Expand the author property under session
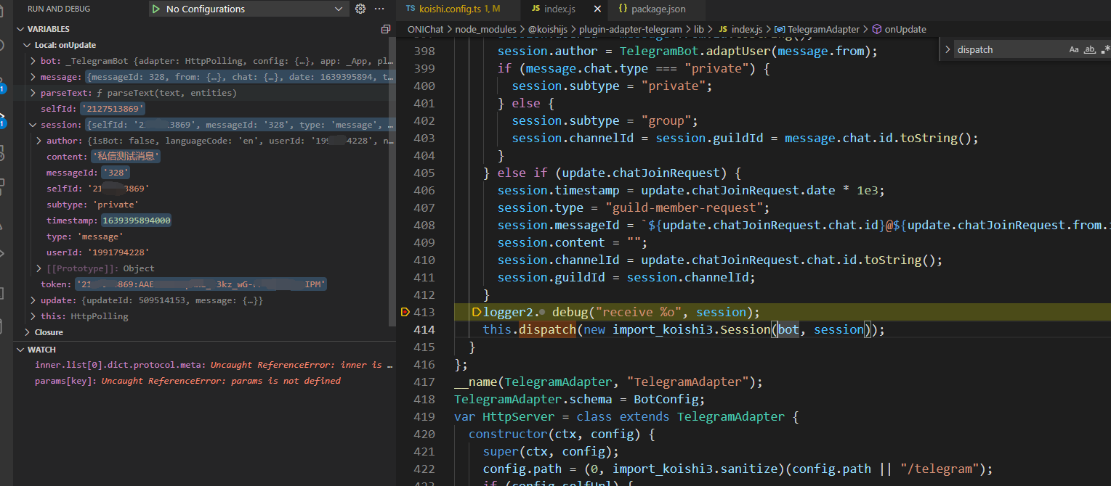 click(x=39, y=141)
